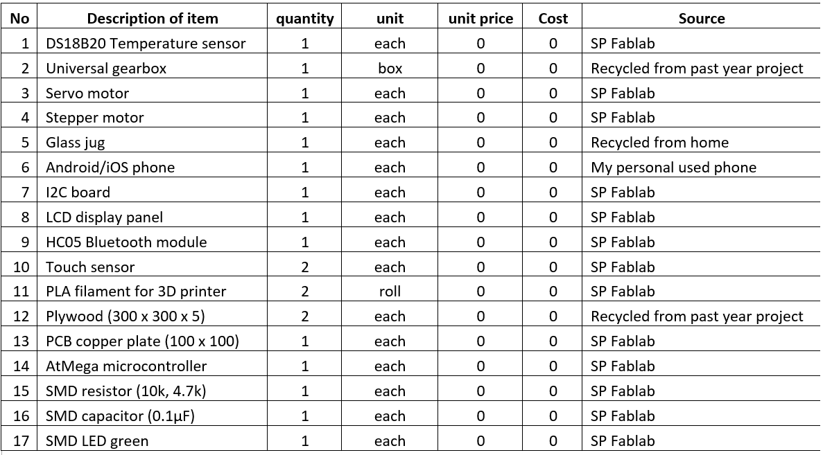
Task: Select the 'Servo motor' description cell
Action: (x=87, y=93)
